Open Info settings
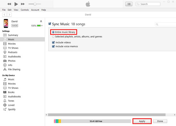 point(22,65)
